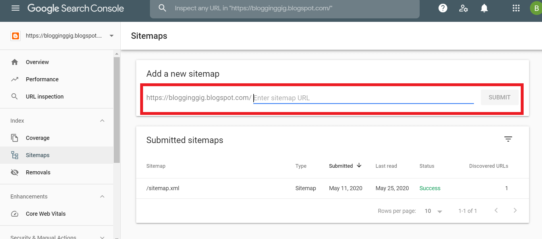Click the Sitemaps tree icon
This screenshot has width=542, height=239.
[15, 155]
